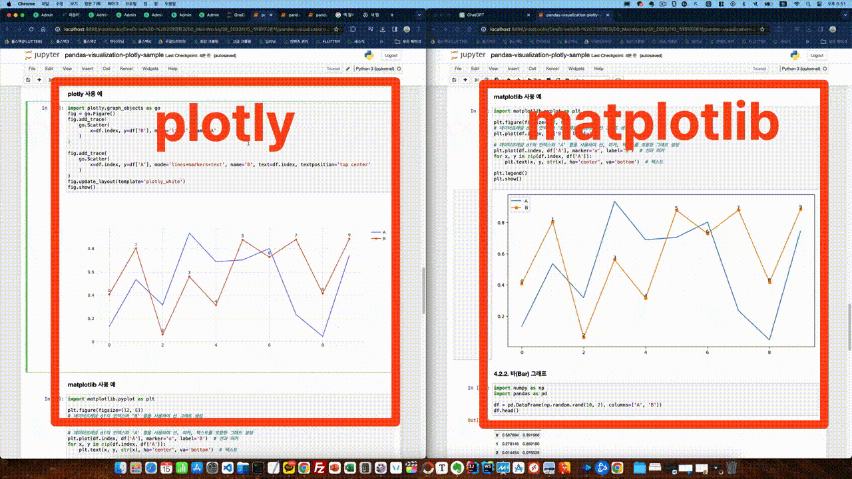Rename notebook via title in right Jupyter window
Viewport: 852px width, 479px height.
click(x=540, y=55)
